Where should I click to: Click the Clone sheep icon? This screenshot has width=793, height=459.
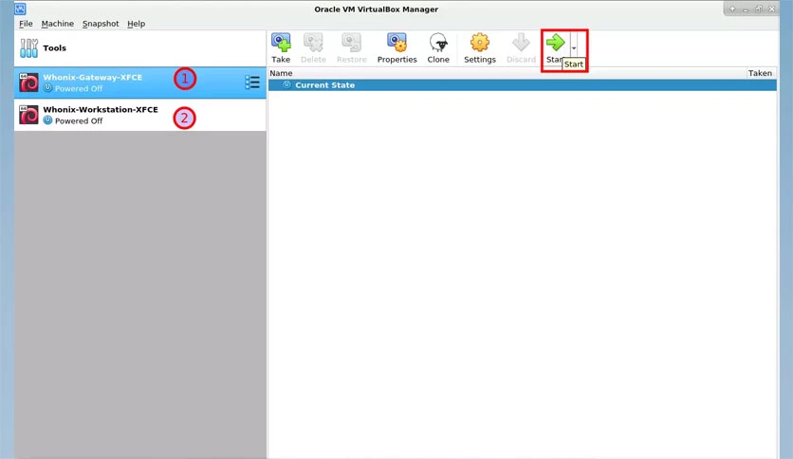point(438,43)
